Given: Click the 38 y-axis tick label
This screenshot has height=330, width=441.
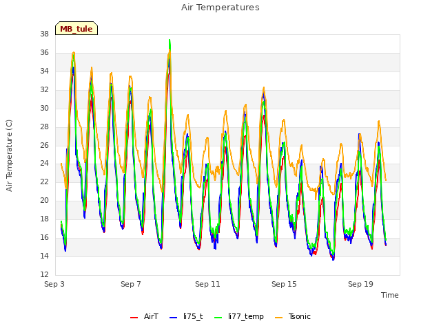Looking at the screenshot, I should point(44,34).
